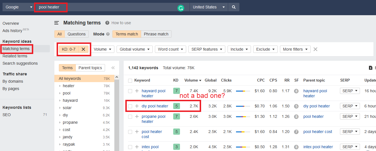Image resolution: width=376 pixels, height=151 pixels.
Task: Open the Global volume filter dropdown
Action: [135, 49]
